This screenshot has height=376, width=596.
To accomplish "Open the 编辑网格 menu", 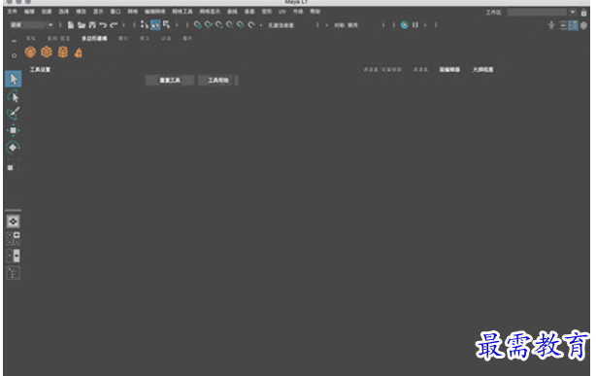I will 154,12.
